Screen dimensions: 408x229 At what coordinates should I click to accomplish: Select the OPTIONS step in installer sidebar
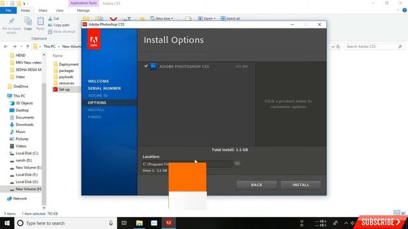pyautogui.click(x=97, y=102)
